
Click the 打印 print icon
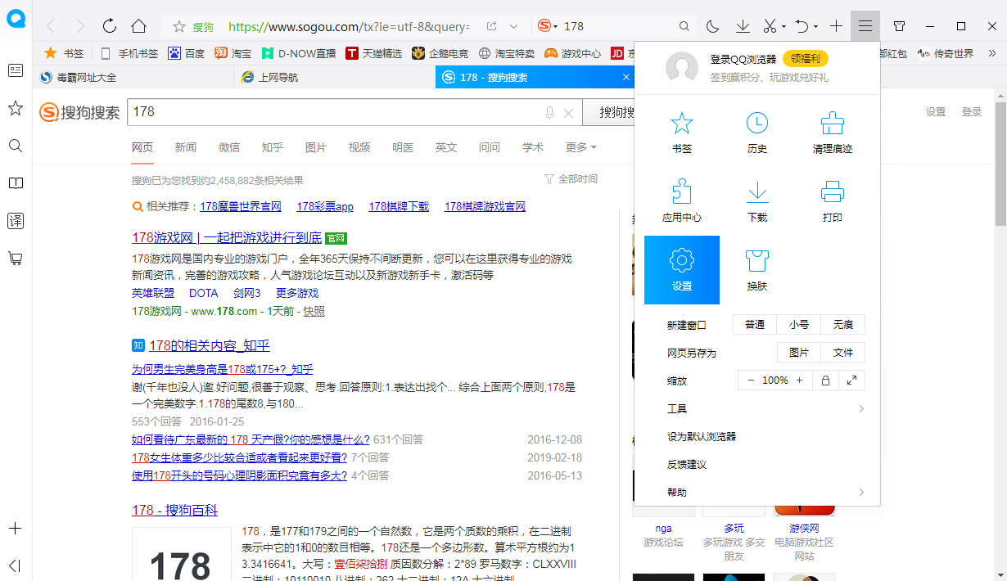pyautogui.click(x=832, y=200)
